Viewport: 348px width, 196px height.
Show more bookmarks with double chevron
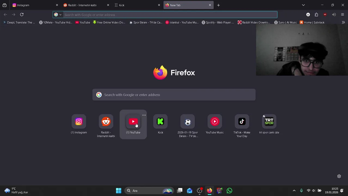point(343,23)
